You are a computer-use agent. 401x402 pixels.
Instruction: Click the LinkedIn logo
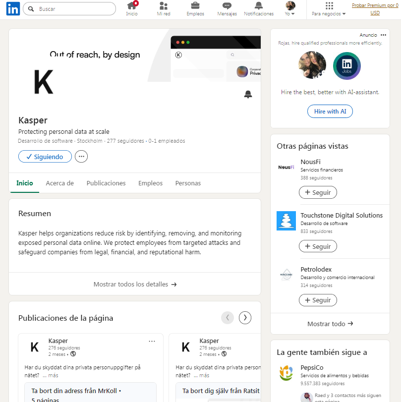[13, 9]
